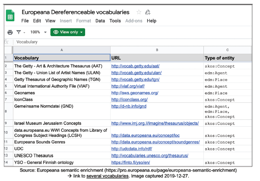Open the sws.geonames.org link
This screenshot has height=181, width=260.
coord(134,93)
